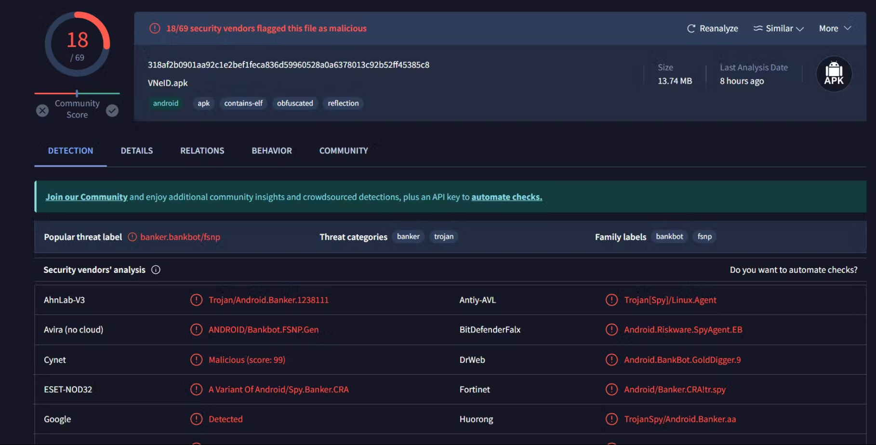Screen dimensions: 876x445
Task: Click the APK file type icon
Action: (834, 74)
